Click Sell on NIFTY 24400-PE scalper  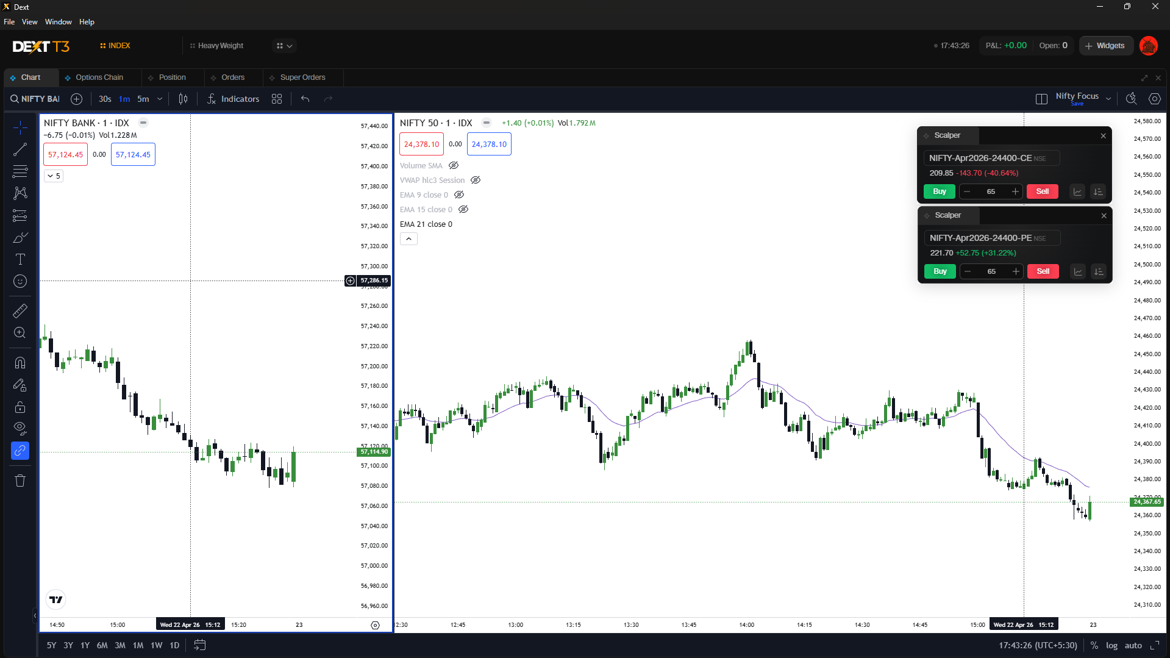pyautogui.click(x=1043, y=271)
